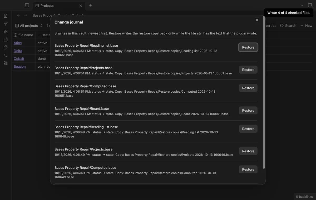
Task: Restore Reading list.base from 4:06:51 PM
Action: pyautogui.click(x=248, y=47)
